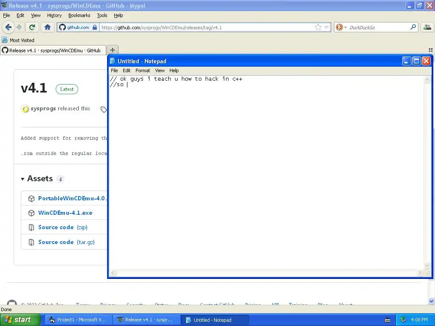435x326 pixels.
Task: Click the Latest release badge
Action: pos(67,89)
